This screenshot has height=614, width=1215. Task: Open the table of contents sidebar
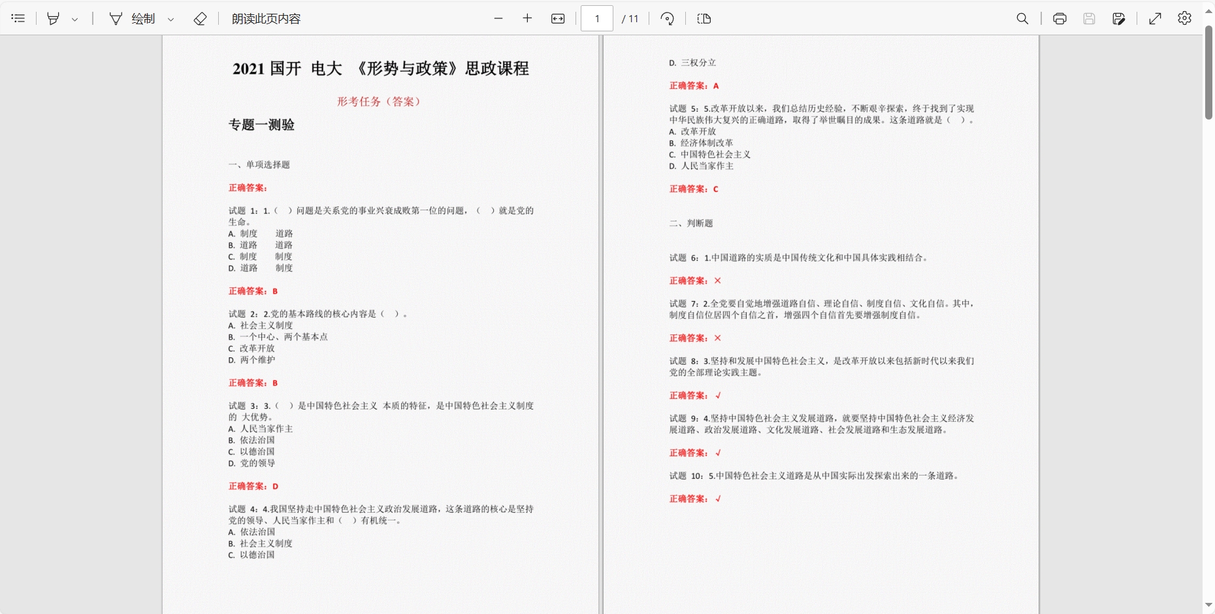click(x=18, y=18)
